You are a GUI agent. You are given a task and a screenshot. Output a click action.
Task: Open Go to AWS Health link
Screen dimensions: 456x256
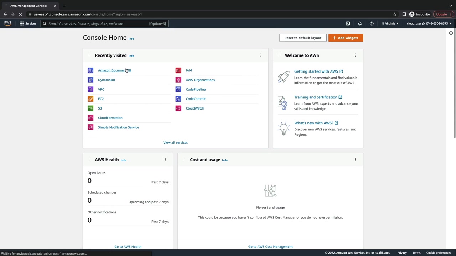[128, 247]
